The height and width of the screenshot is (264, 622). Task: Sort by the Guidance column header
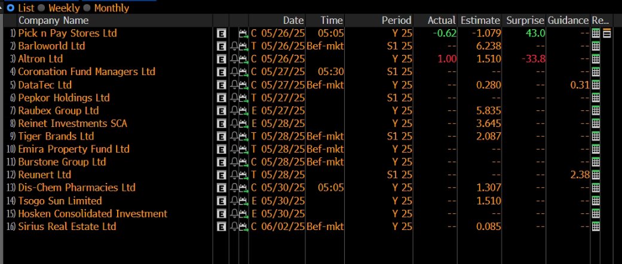568,20
